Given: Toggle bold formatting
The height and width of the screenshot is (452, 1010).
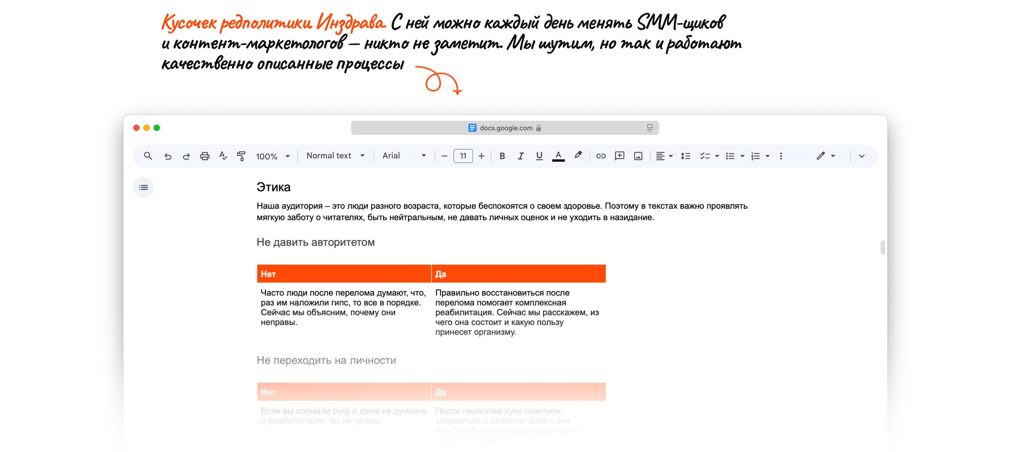Looking at the screenshot, I should [502, 156].
